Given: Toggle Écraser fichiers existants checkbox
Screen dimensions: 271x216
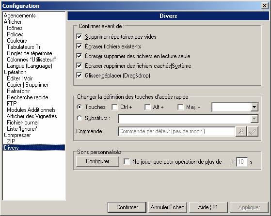Looking at the screenshot, I should tap(79, 46).
